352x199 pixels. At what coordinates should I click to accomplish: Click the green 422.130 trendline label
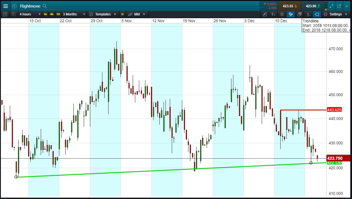tap(334, 163)
